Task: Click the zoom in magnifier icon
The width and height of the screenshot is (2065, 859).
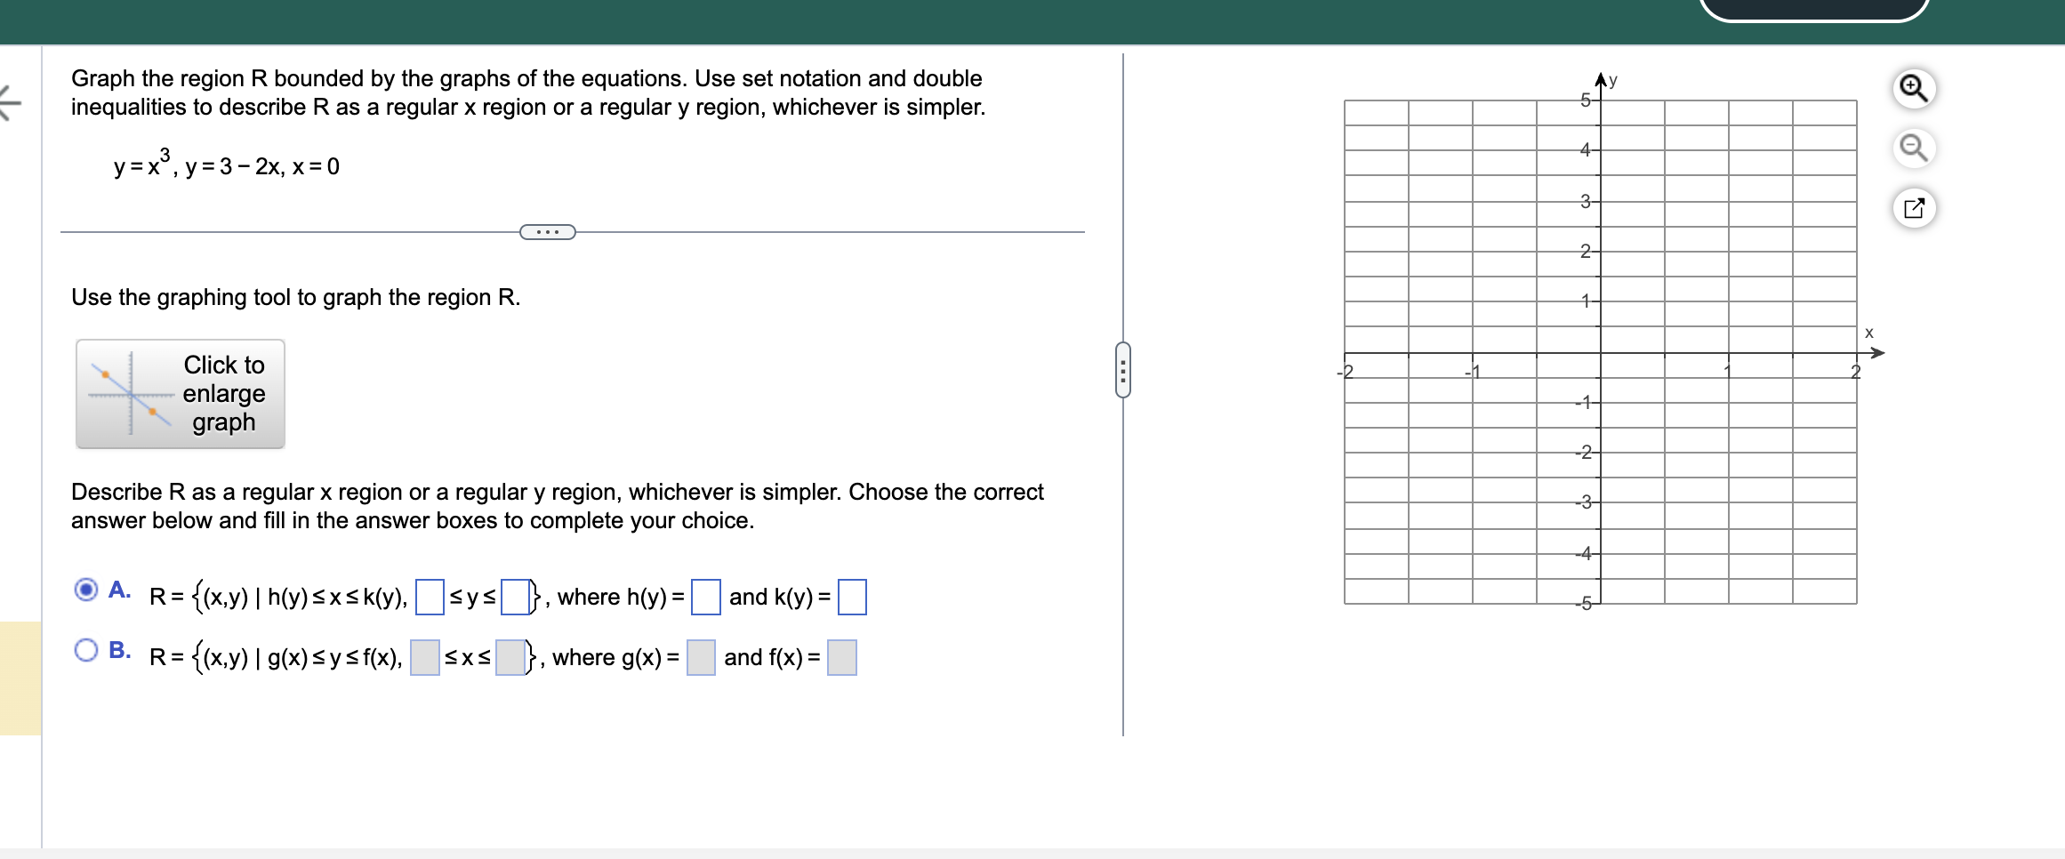Action: tap(1914, 87)
